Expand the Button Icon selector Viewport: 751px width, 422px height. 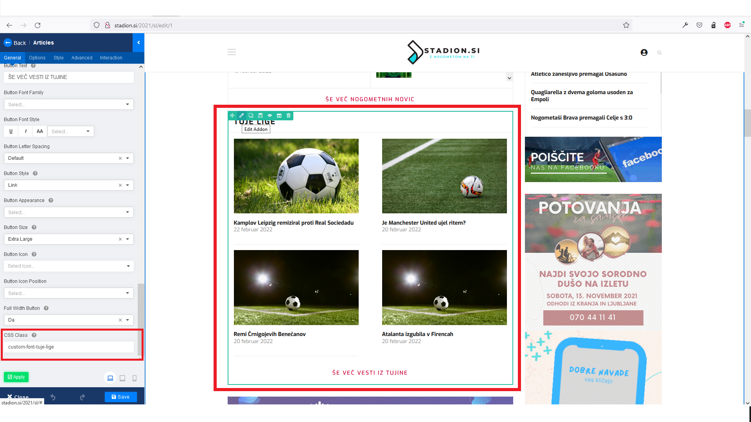point(68,266)
